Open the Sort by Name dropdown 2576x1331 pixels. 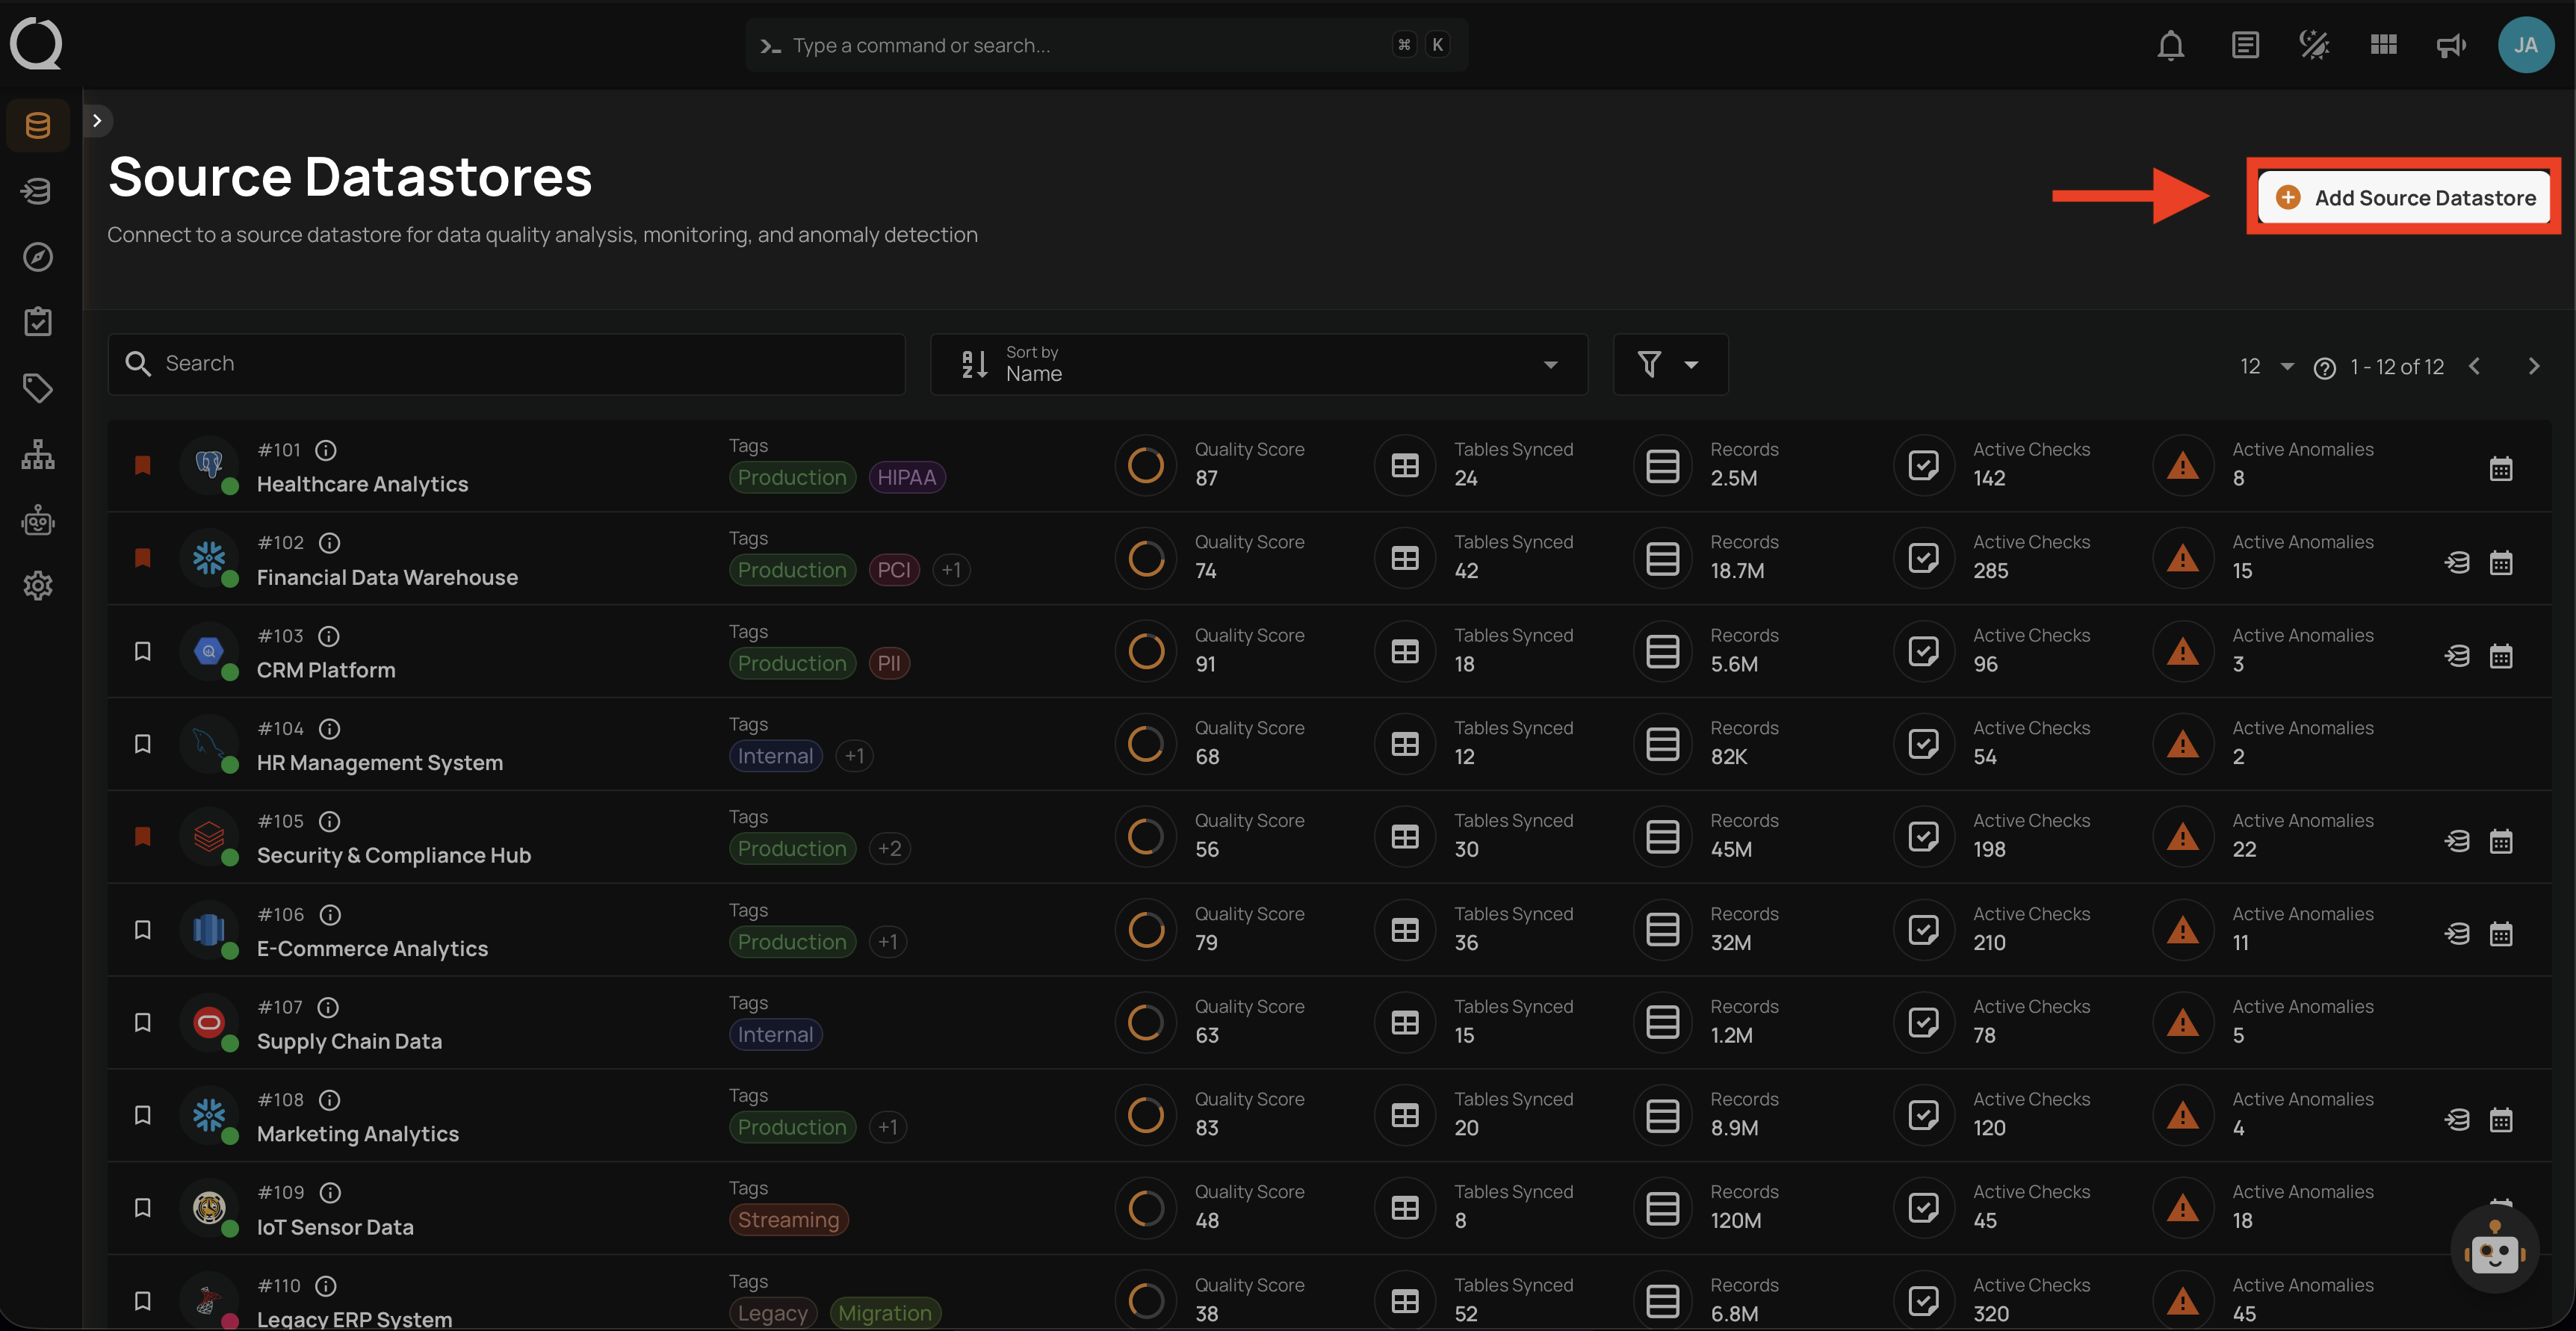click(1258, 364)
